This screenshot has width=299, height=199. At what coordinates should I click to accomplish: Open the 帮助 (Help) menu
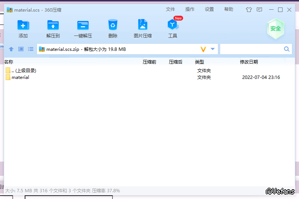tap(229, 9)
